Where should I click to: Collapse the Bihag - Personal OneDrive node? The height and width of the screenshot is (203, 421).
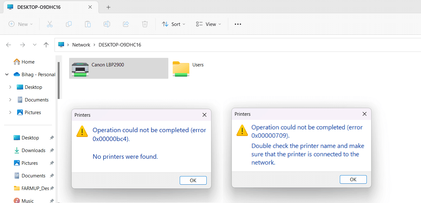coord(7,75)
